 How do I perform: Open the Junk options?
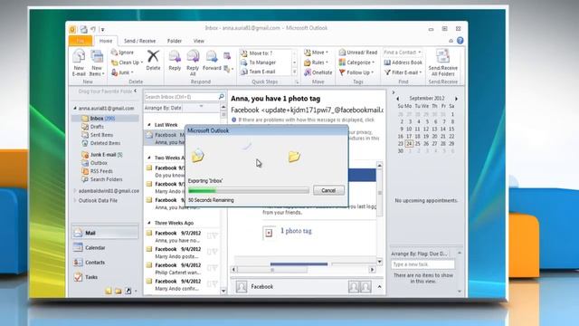point(122,72)
